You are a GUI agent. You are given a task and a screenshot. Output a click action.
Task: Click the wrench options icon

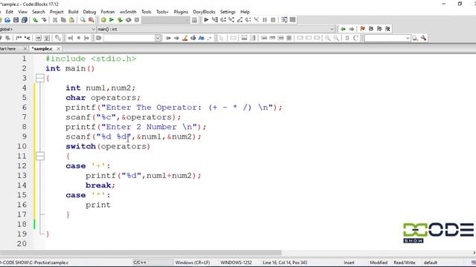tap(423, 38)
